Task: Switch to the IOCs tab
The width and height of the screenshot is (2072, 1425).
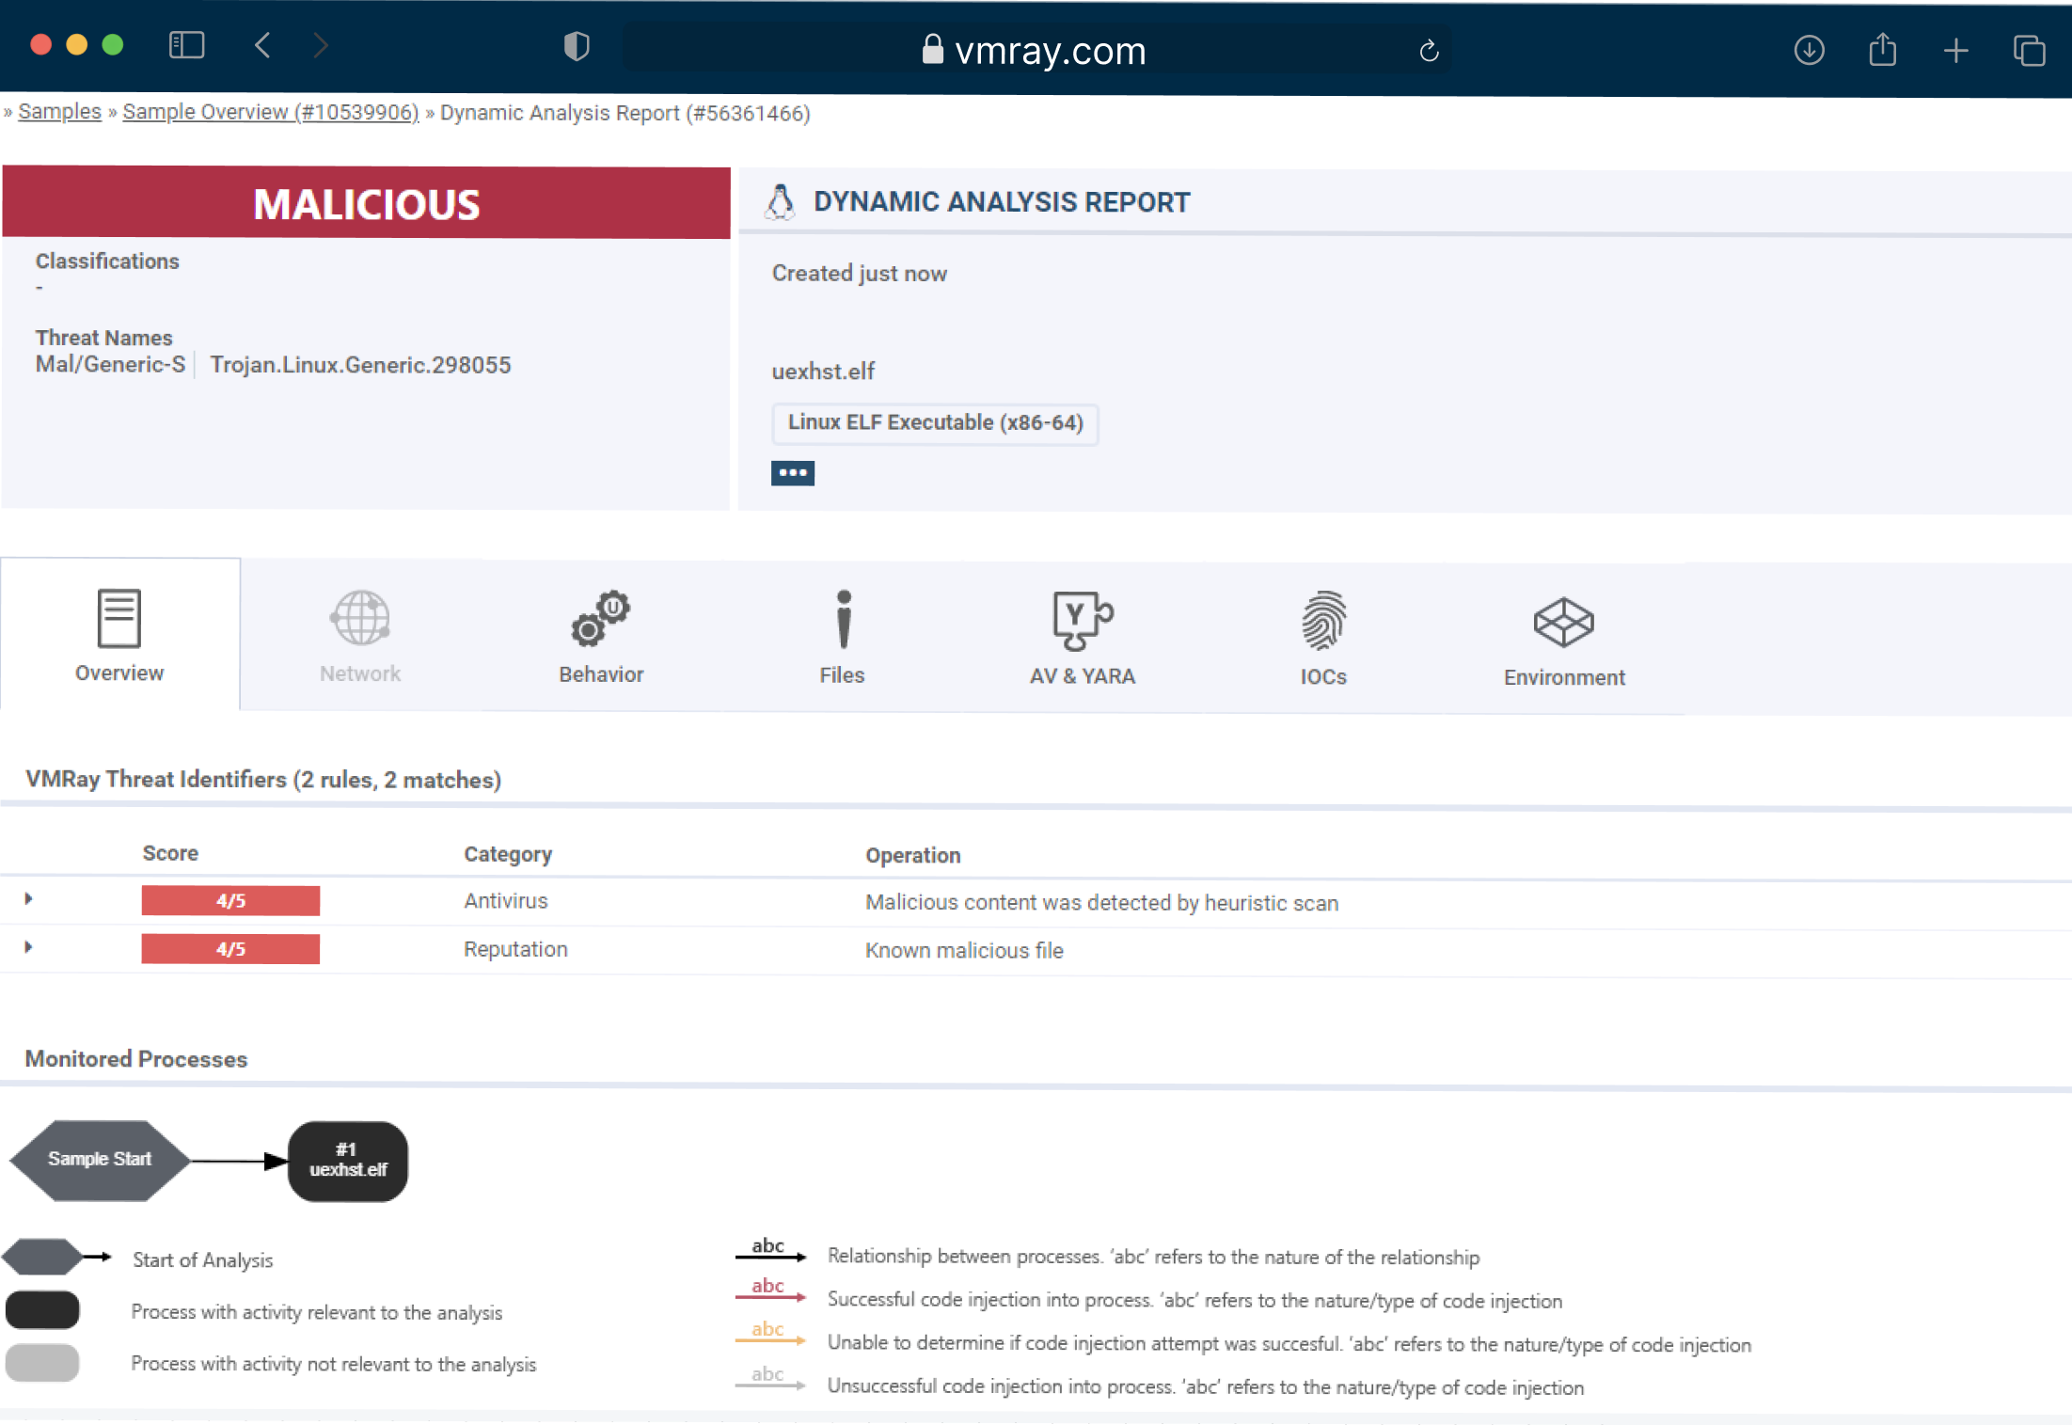Action: tap(1323, 637)
